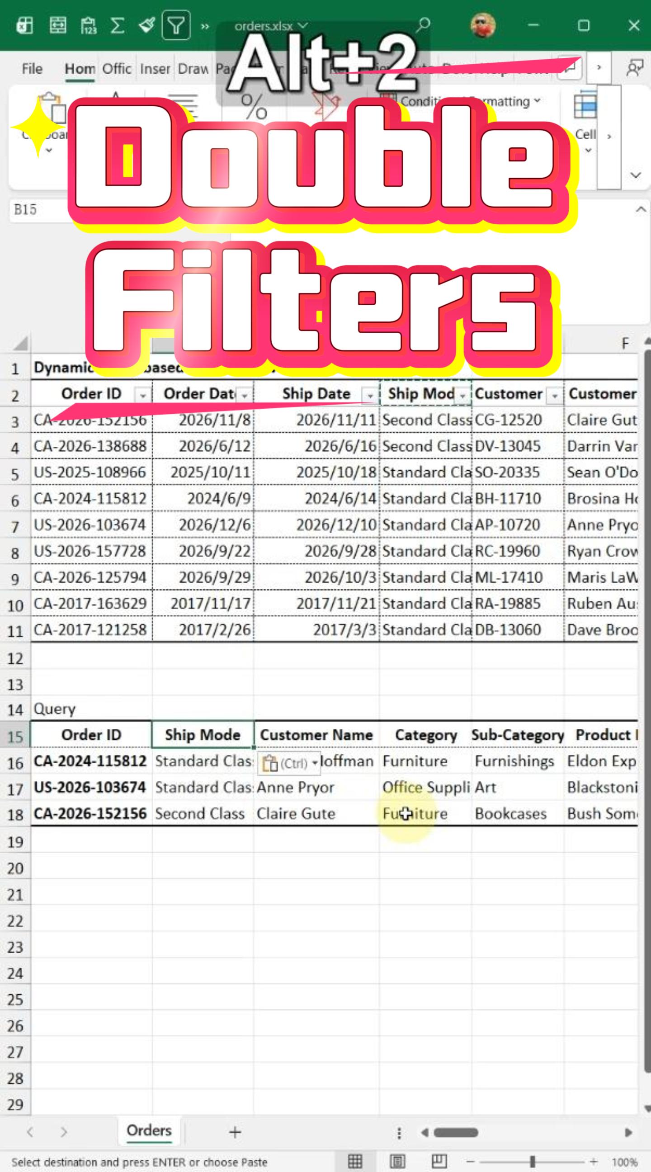This screenshot has width=651, height=1172.
Task: Click the share icon at ribbon right
Action: coord(634,68)
